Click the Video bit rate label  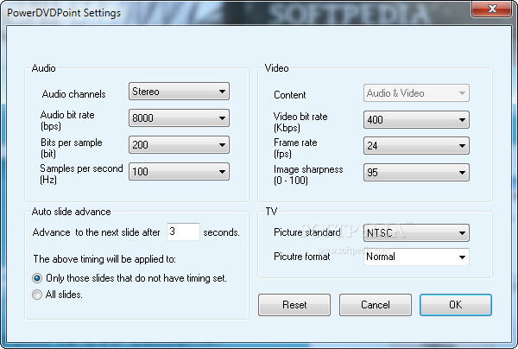(x=300, y=122)
